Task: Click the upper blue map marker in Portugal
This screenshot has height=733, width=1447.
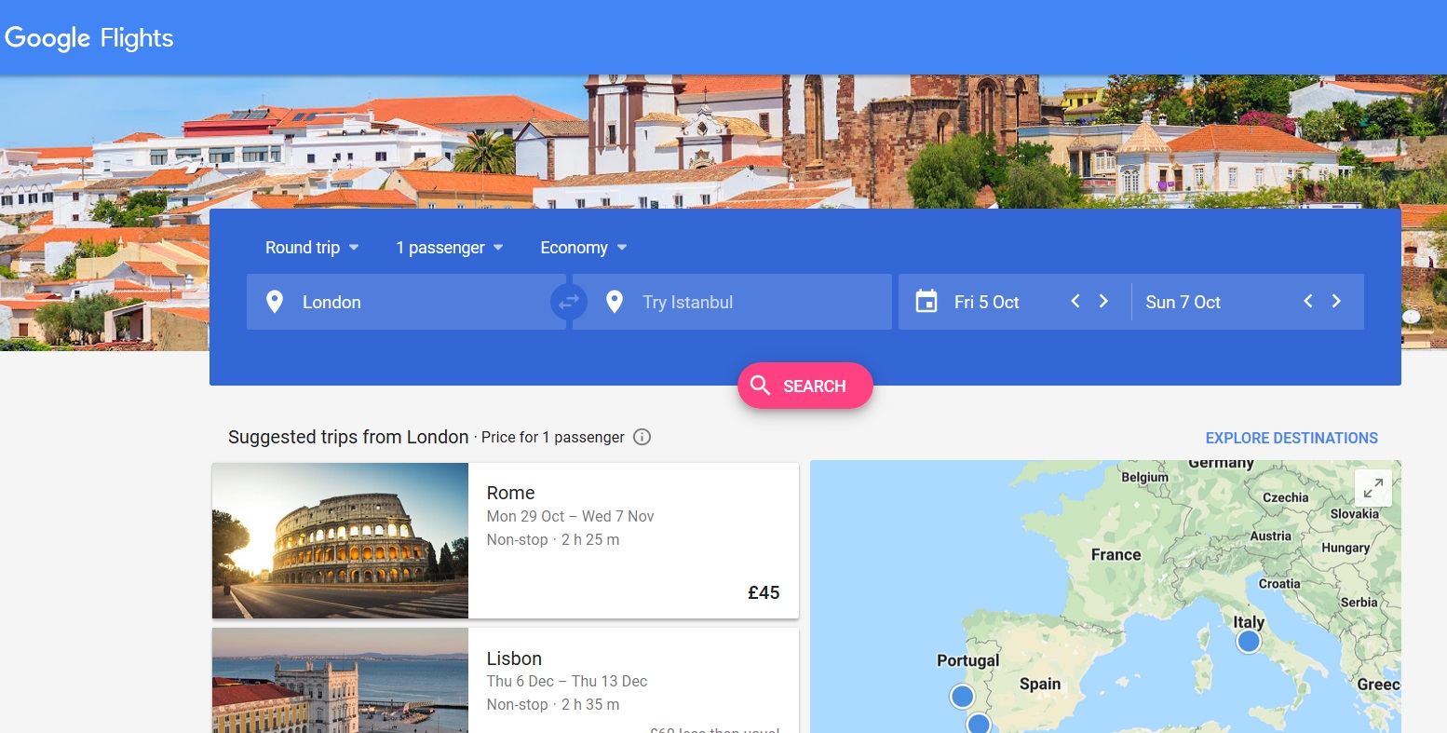Action: click(962, 696)
